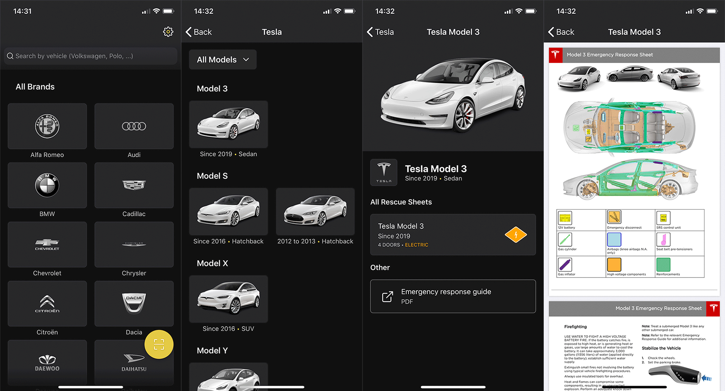The image size is (725, 391).
Task: Open the Citroën brand tile
Action: (x=47, y=304)
